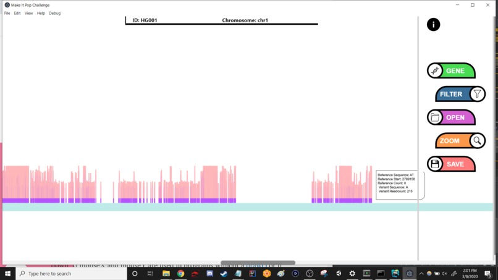Open the taskbar clock and date
The width and height of the screenshot is (498, 280).
tap(470, 273)
